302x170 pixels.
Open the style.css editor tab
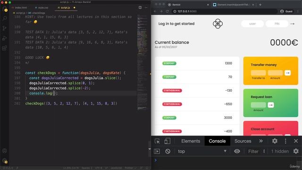pos(42,8)
